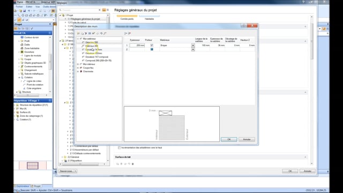This screenshot has height=193, width=343.
Task: Click OK button in Réglages window
Action: (290, 171)
